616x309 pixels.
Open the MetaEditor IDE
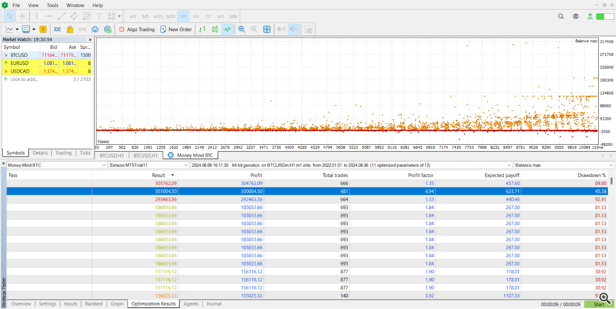point(57,29)
